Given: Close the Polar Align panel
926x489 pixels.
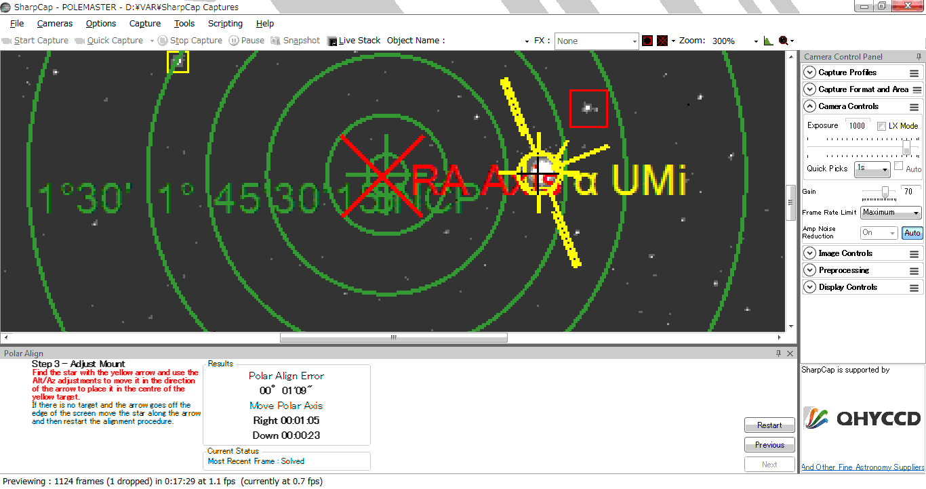Looking at the screenshot, I should [x=790, y=354].
